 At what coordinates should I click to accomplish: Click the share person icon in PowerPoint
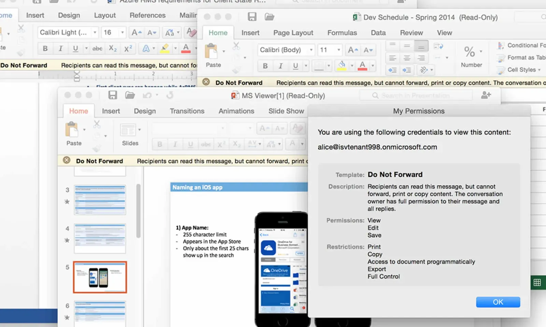pyautogui.click(x=486, y=95)
